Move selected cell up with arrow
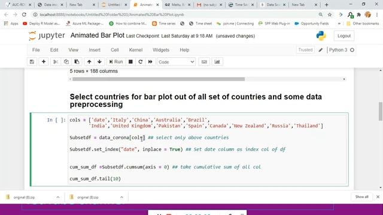 89,62
